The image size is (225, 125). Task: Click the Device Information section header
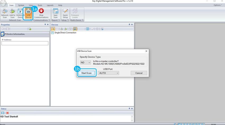click(x=25, y=34)
